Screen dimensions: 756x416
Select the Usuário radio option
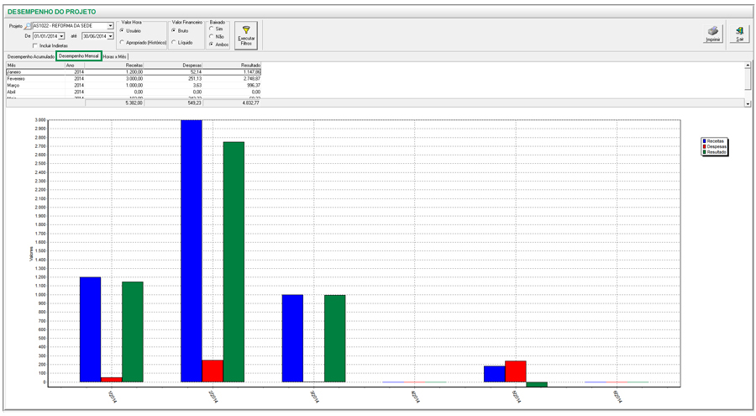click(x=123, y=30)
